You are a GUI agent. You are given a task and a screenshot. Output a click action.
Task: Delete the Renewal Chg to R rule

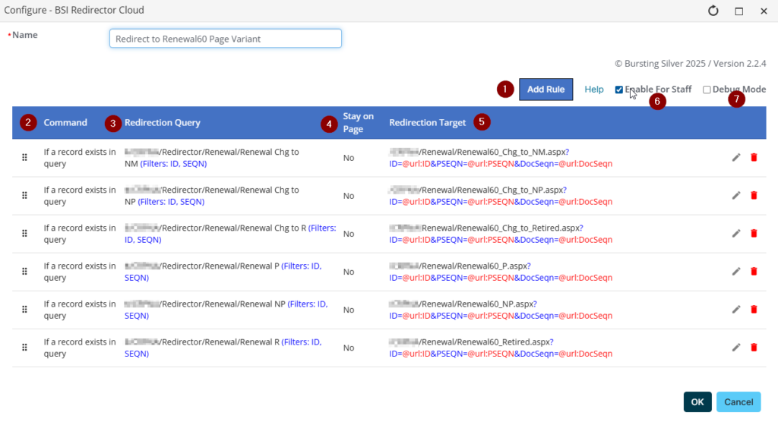coord(754,233)
